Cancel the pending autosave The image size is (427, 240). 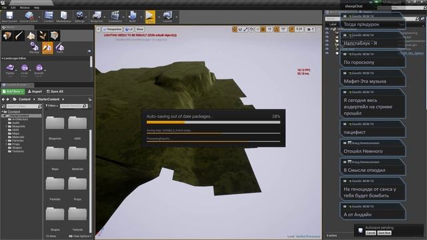tap(370, 233)
